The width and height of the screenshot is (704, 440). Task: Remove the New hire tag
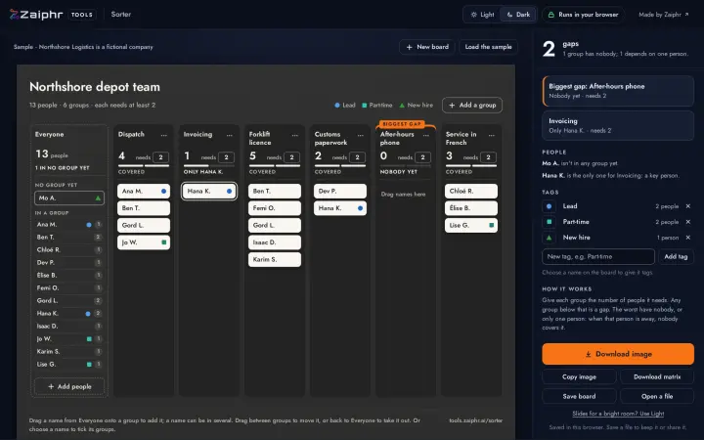tap(687, 238)
